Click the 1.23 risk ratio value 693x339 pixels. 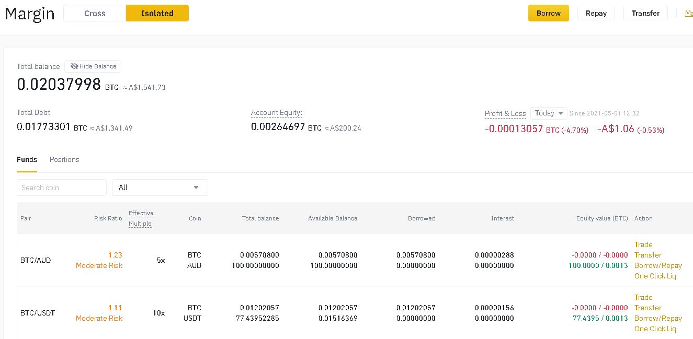pyautogui.click(x=115, y=255)
